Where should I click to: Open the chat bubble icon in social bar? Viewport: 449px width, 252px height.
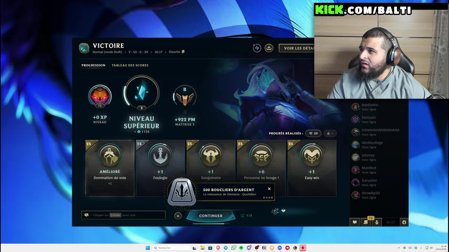click(355, 222)
